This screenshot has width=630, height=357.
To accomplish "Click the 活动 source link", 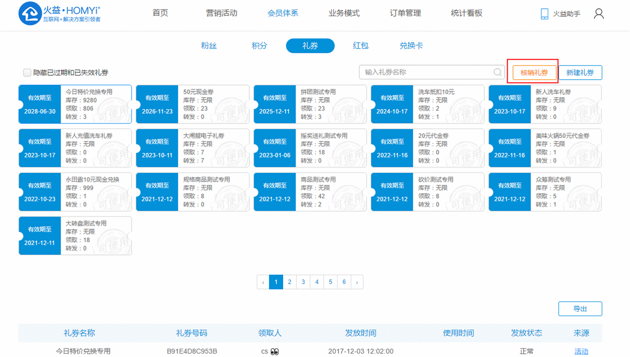I will [x=581, y=351].
